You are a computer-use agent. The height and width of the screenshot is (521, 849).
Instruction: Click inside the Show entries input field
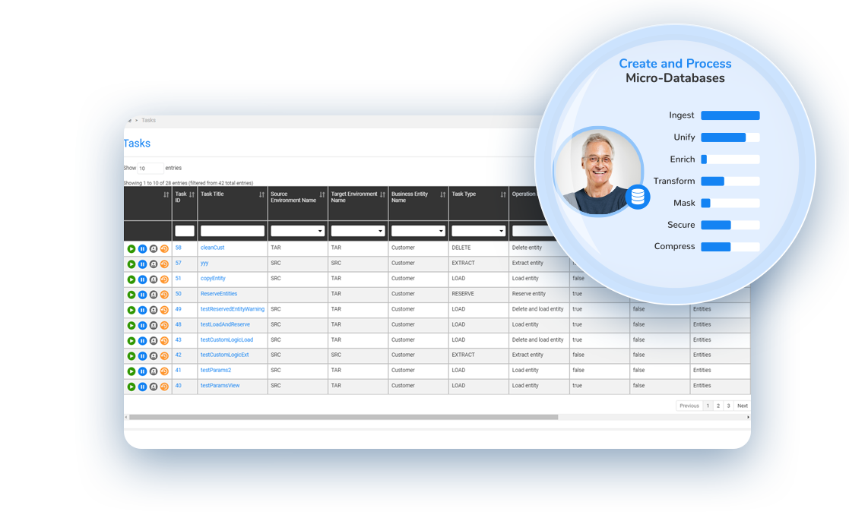(150, 168)
